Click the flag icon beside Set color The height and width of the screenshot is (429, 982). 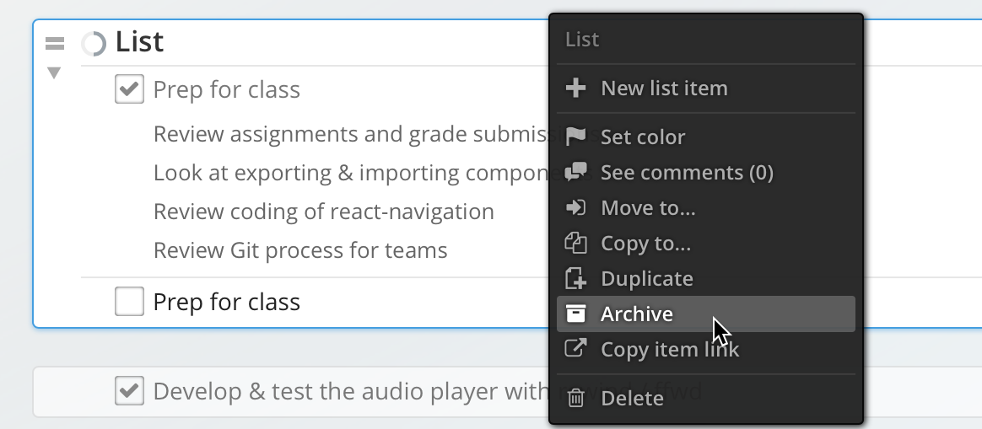click(575, 137)
